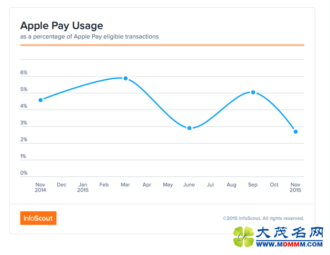Select the Nov 2014 data point
330x255 pixels.
[x=41, y=100]
